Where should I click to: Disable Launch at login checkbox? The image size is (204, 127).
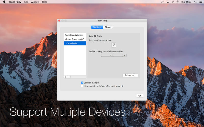tap(82, 83)
